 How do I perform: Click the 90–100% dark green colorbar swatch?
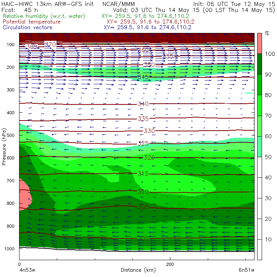click(x=259, y=64)
